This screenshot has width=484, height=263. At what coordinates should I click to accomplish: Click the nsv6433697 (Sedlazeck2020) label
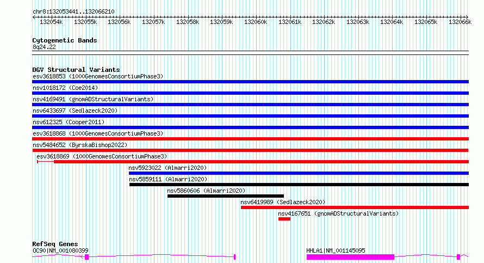(x=75, y=111)
